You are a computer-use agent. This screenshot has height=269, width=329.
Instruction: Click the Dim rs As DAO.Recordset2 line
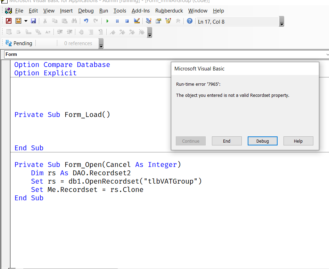coord(81,173)
